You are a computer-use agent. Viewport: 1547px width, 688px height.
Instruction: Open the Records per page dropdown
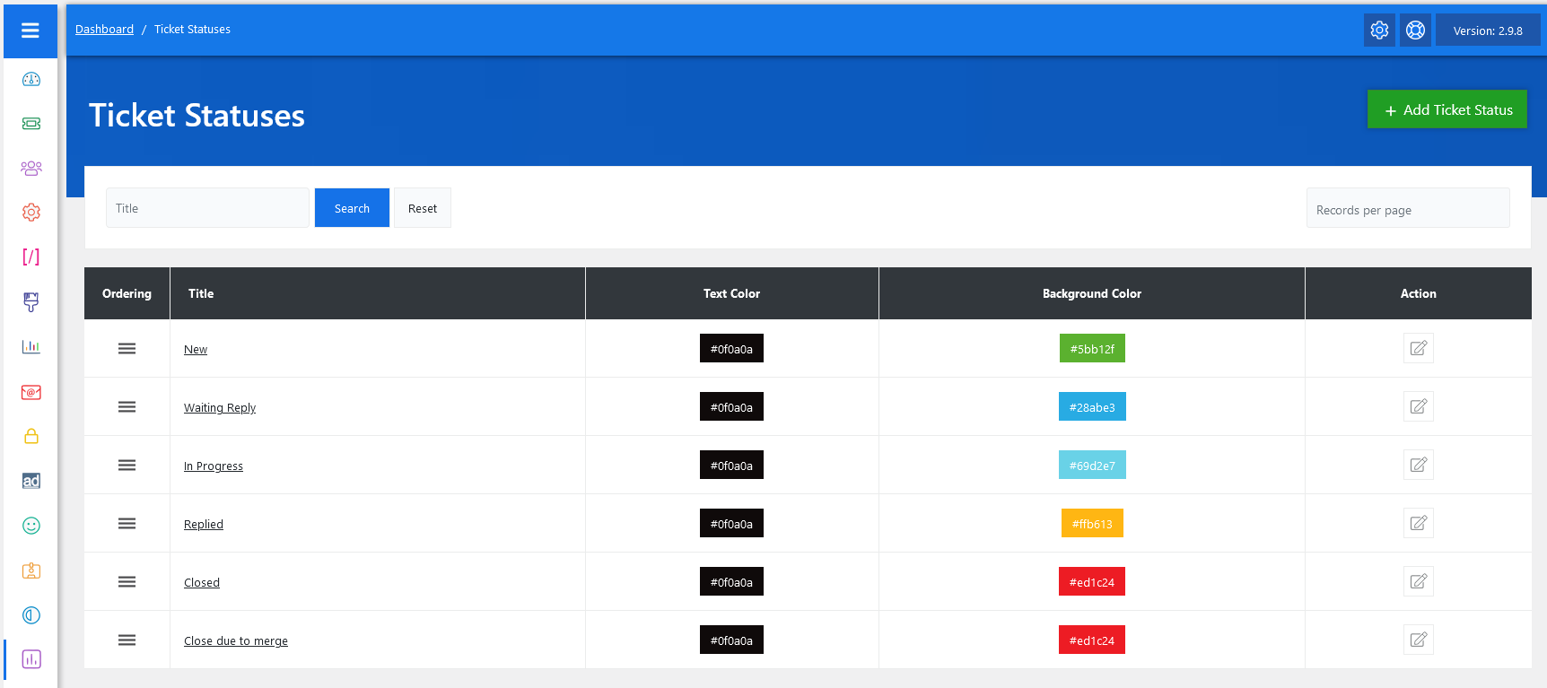click(1407, 209)
